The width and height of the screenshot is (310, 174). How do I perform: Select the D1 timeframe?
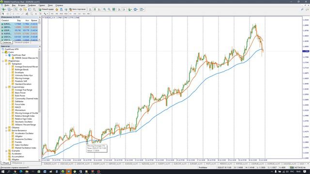[x=79, y=14]
